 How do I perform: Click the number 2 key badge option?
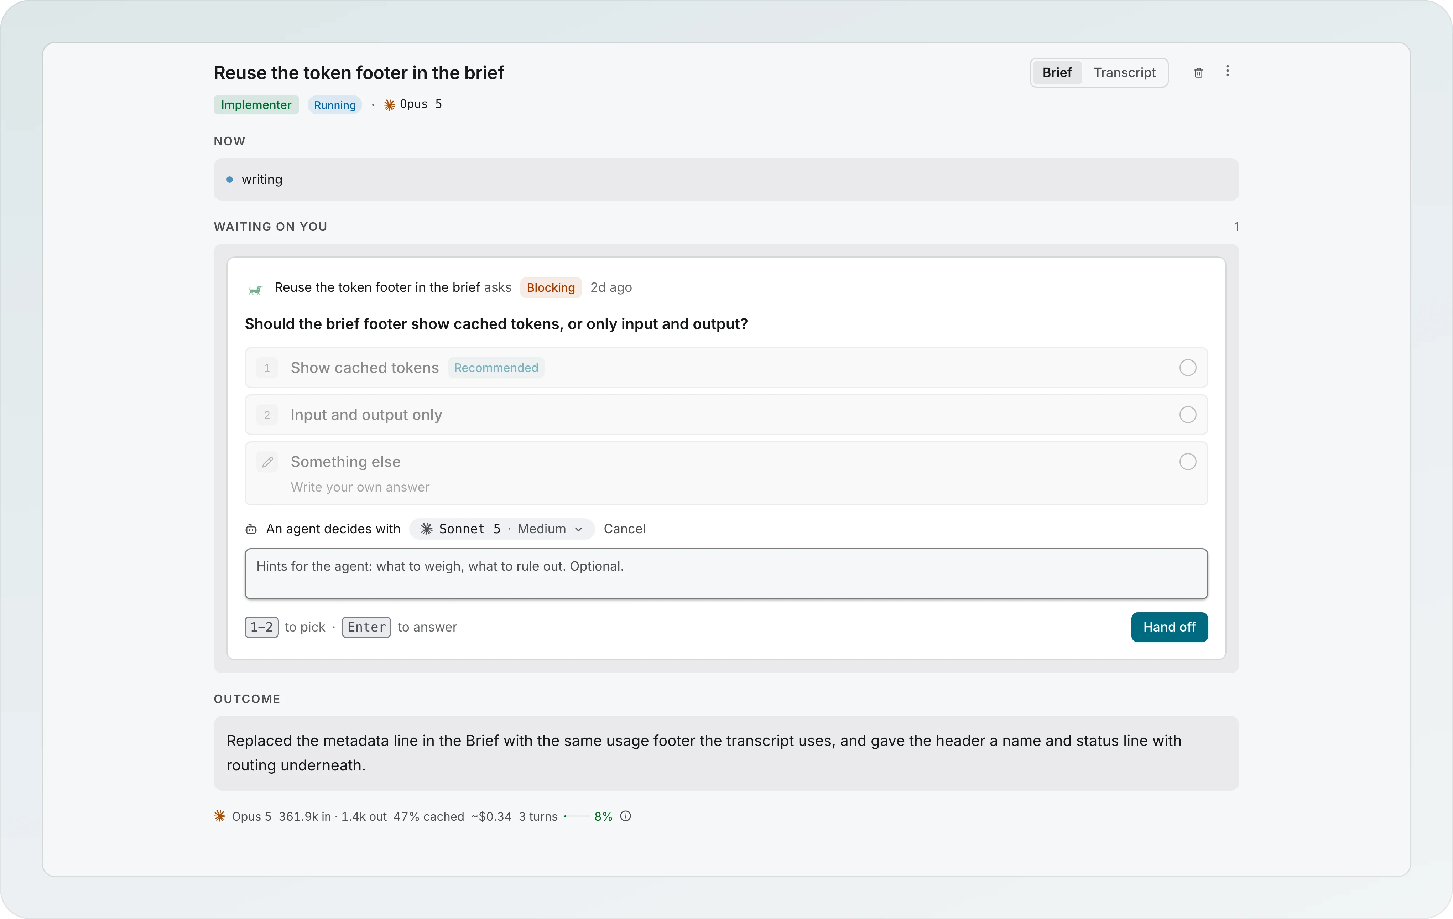(x=267, y=415)
